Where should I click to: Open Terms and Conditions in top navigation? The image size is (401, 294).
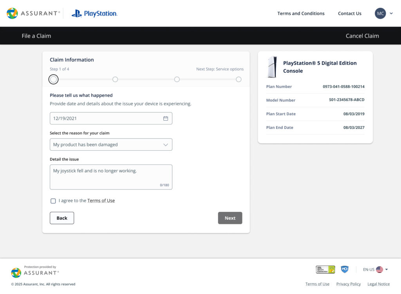click(x=301, y=13)
